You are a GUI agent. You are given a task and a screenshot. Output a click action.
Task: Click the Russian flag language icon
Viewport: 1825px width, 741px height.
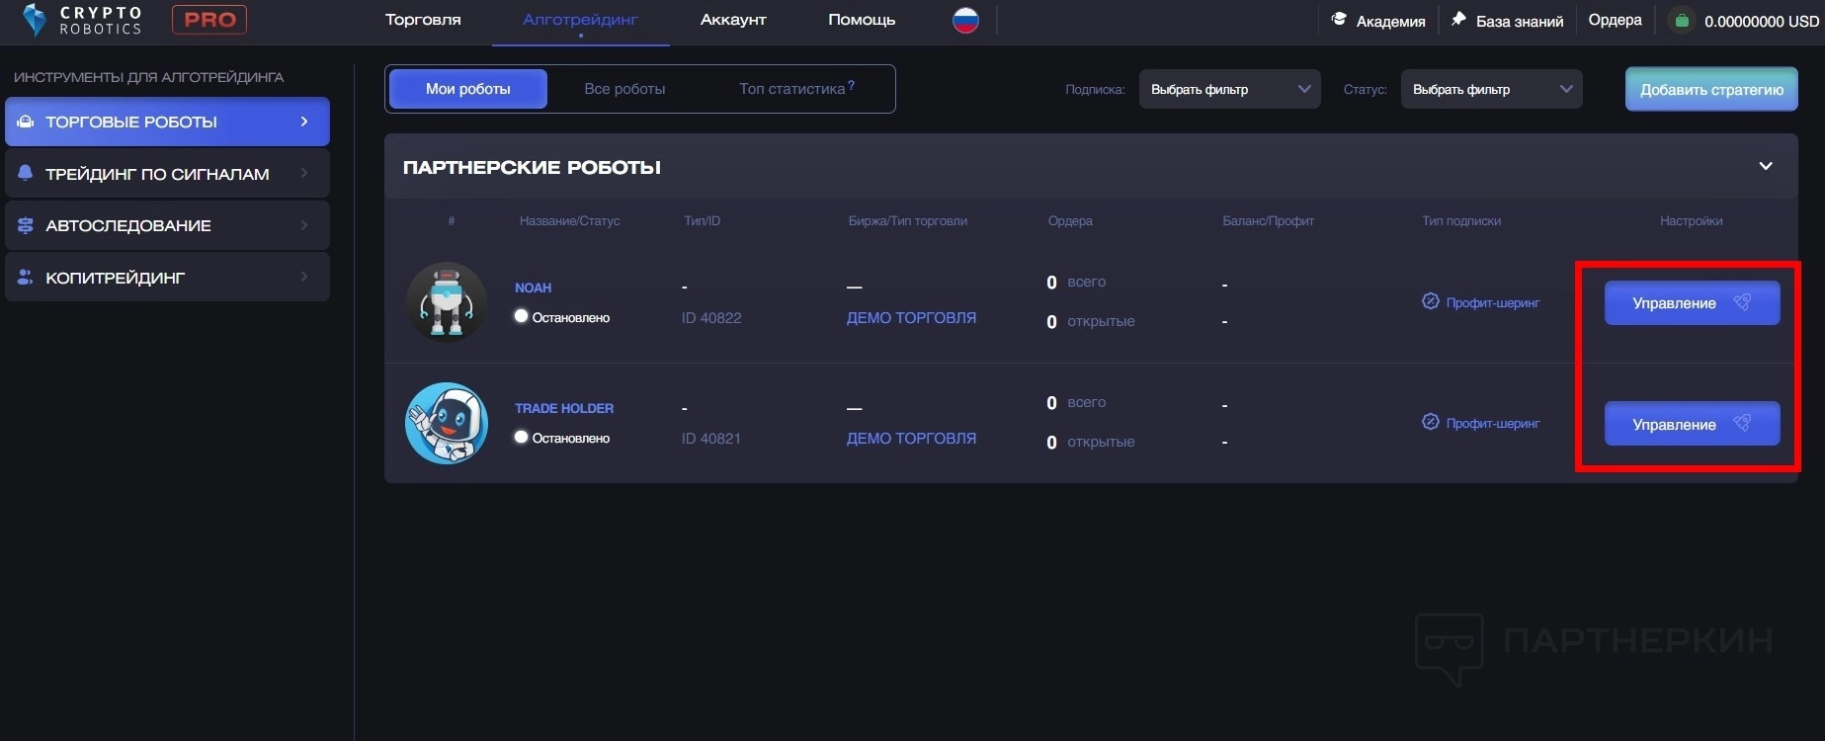[965, 20]
